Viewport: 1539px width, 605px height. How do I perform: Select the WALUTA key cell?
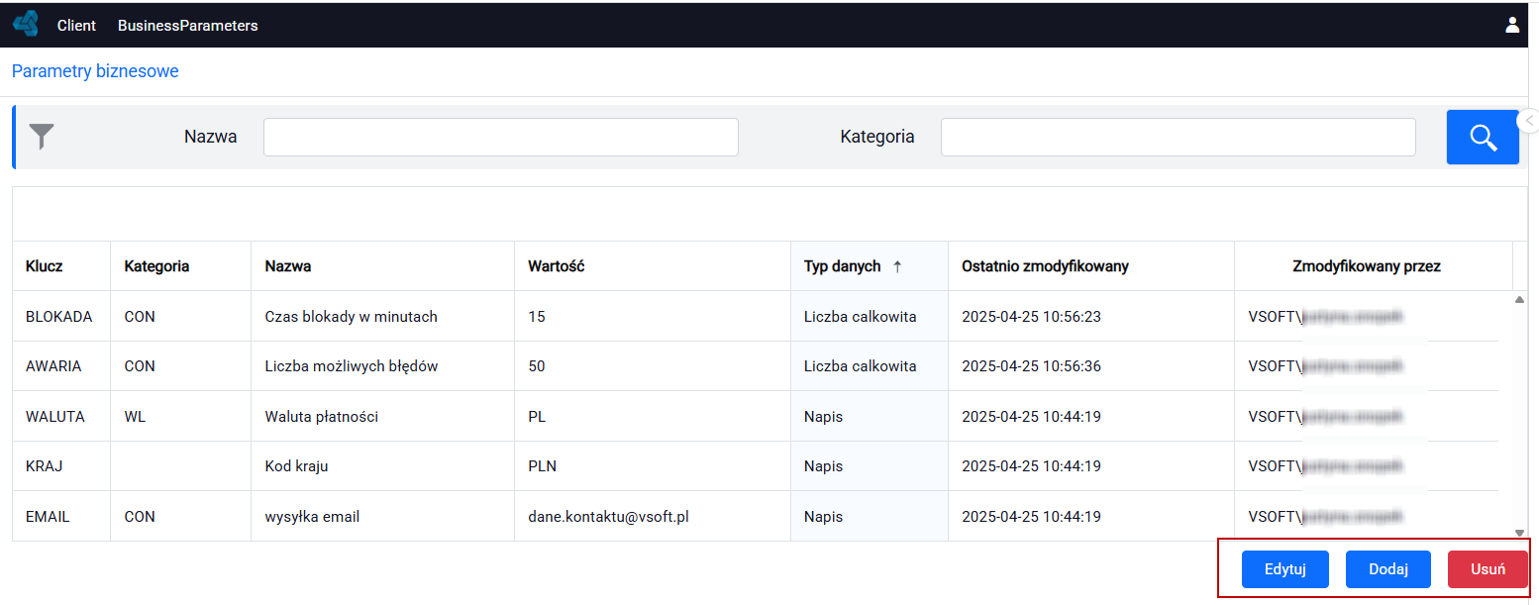(61, 417)
